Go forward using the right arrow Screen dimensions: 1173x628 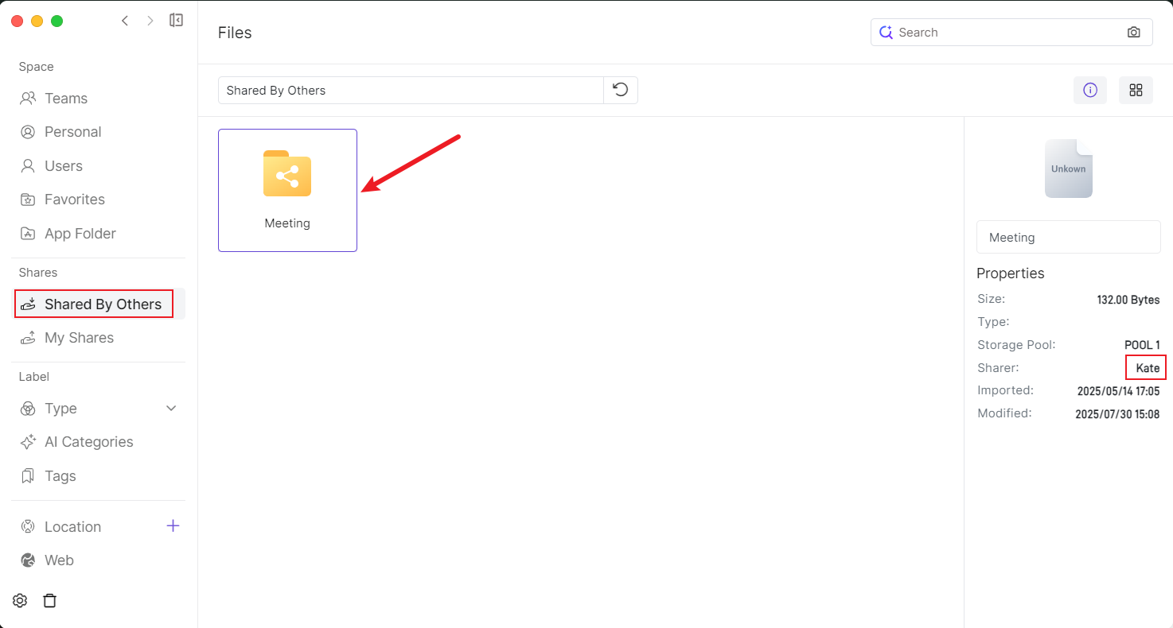click(150, 21)
